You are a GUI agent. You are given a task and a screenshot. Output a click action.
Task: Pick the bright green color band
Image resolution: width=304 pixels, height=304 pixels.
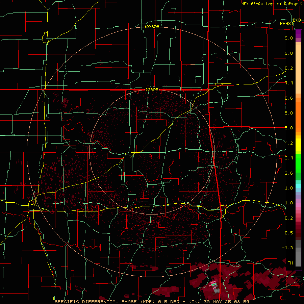coord(298,163)
